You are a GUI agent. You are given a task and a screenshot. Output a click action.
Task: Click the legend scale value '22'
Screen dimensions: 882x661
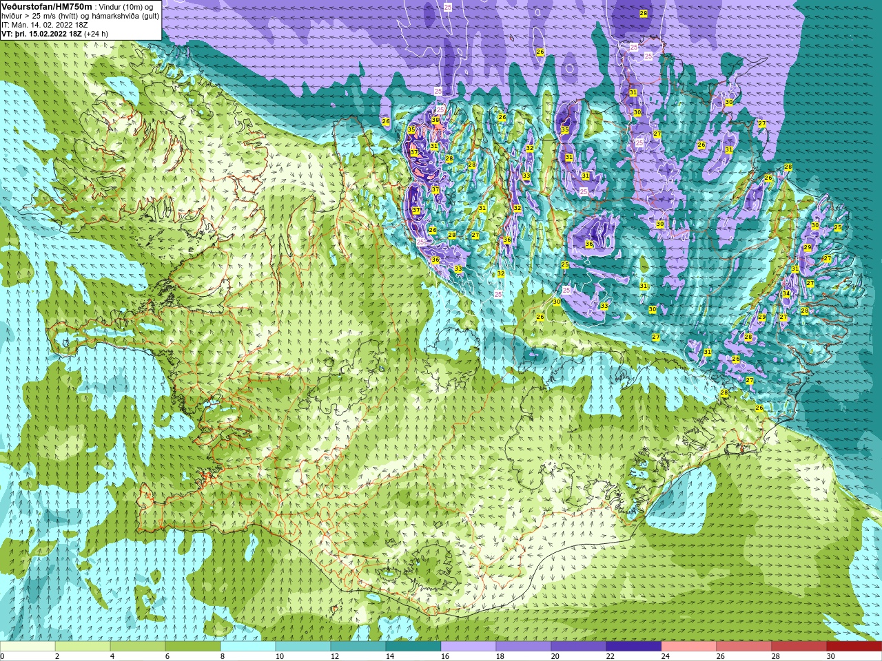pyautogui.click(x=611, y=657)
